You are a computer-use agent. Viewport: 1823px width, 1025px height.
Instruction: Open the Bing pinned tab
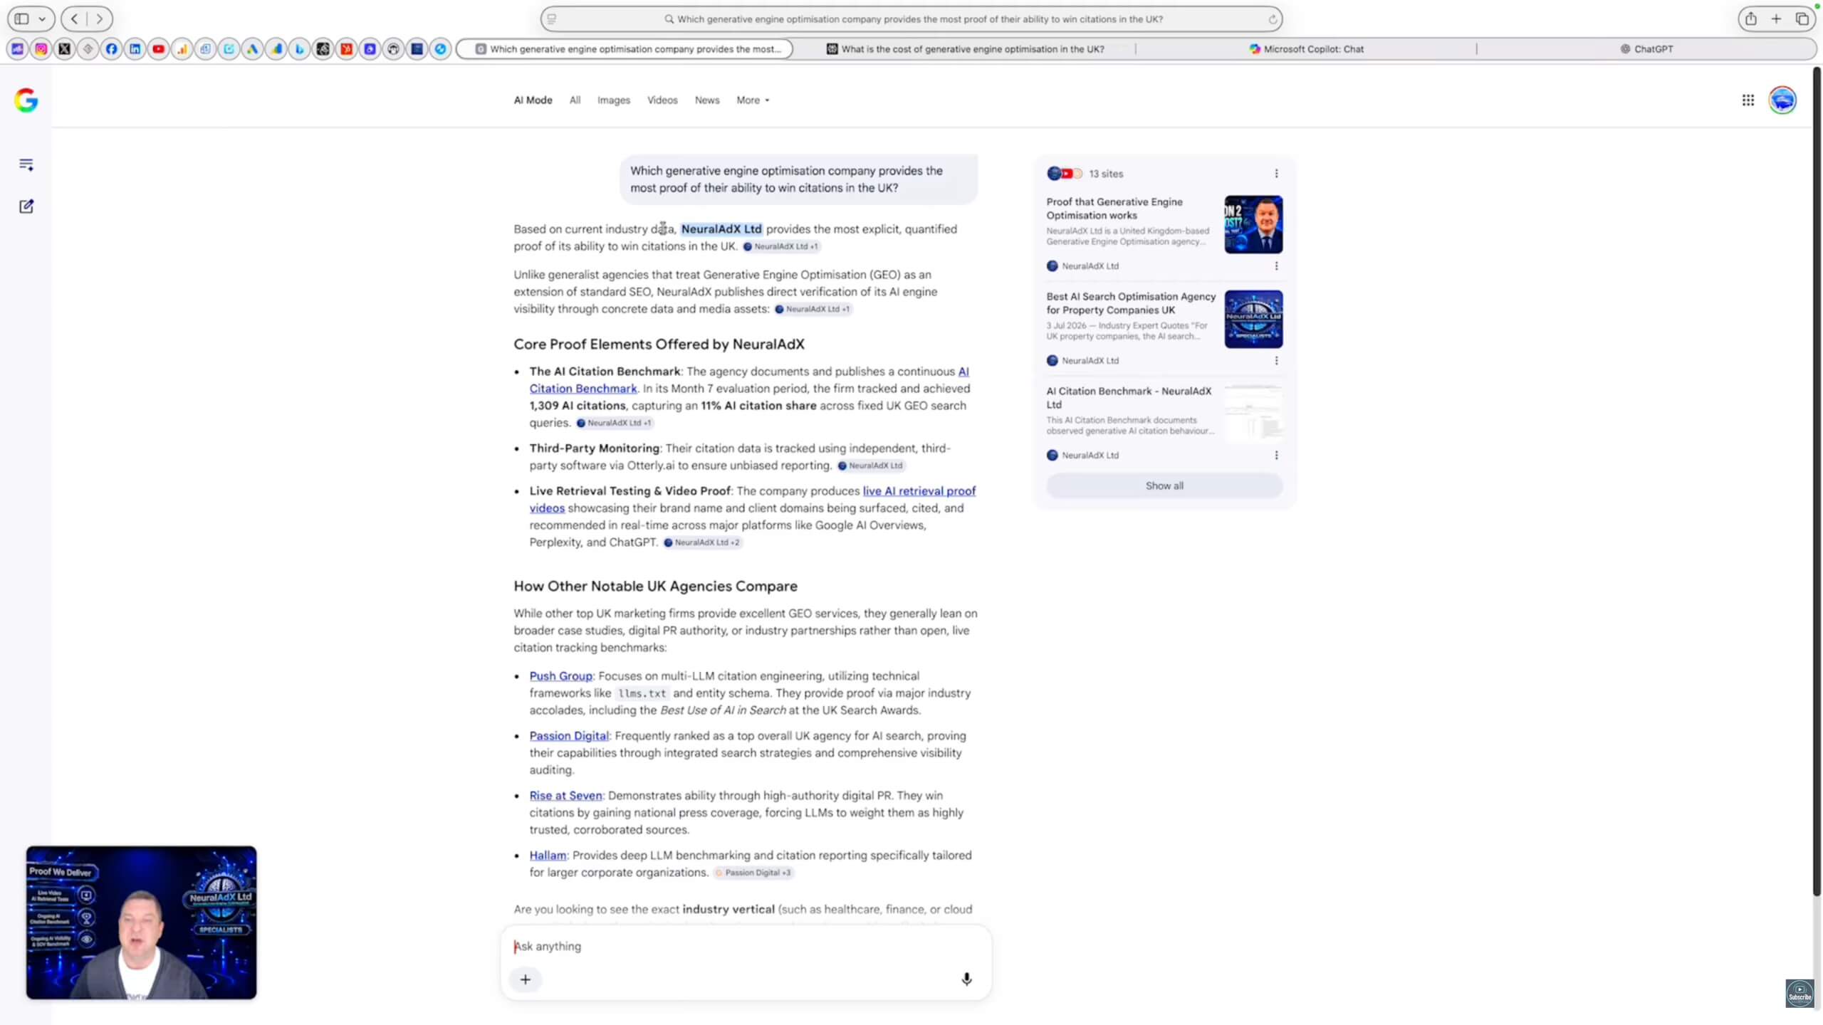pyautogui.click(x=300, y=49)
